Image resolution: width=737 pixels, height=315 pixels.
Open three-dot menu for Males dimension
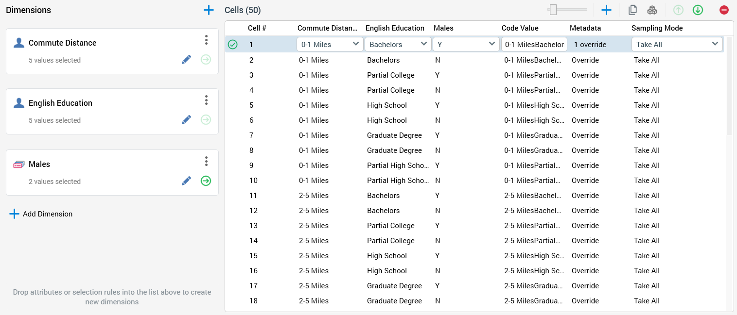(x=207, y=162)
